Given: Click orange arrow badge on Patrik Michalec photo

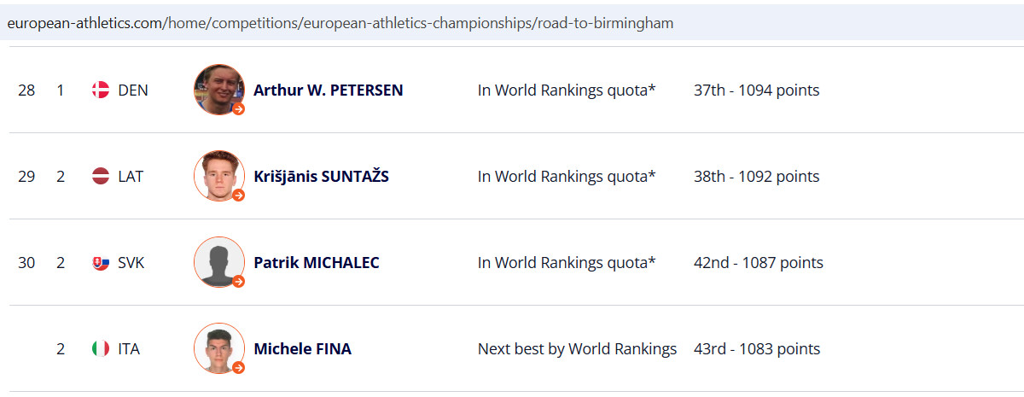Looking at the screenshot, I should point(239,282).
